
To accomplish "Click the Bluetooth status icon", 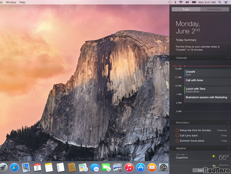I will coord(175,2).
